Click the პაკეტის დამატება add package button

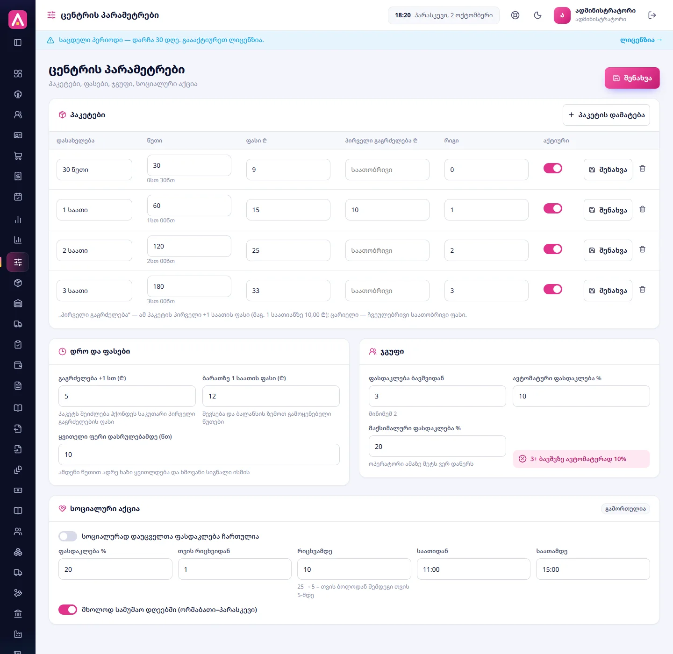pyautogui.click(x=606, y=115)
